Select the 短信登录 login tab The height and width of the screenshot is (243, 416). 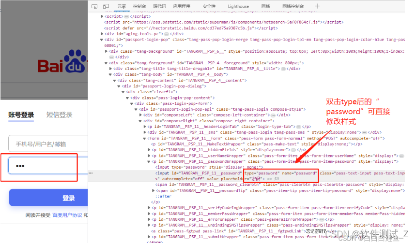coord(60,115)
